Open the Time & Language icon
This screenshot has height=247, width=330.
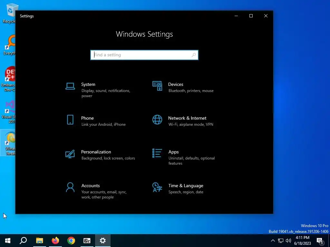pyautogui.click(x=157, y=187)
